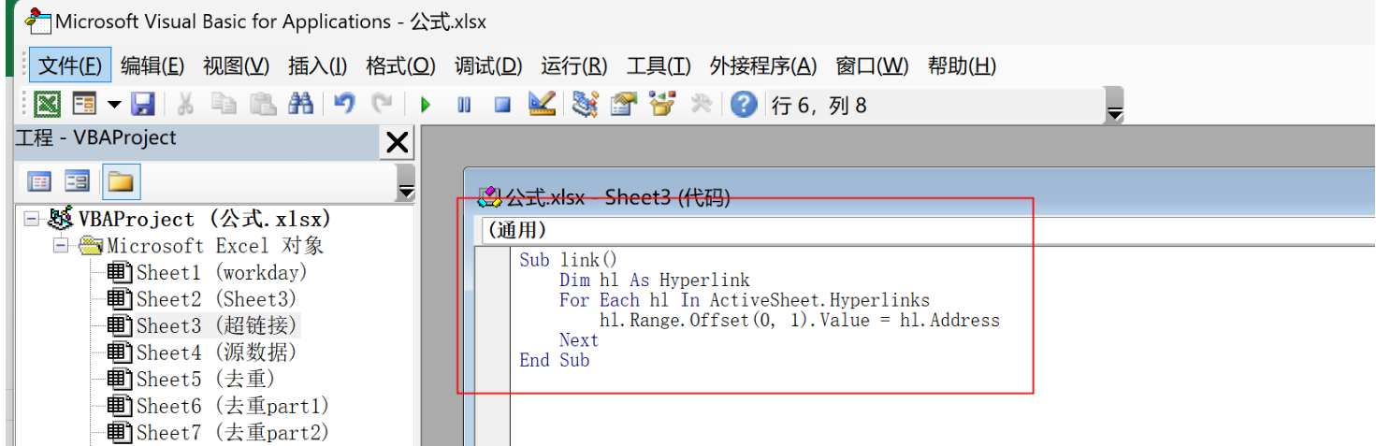The width and height of the screenshot is (1376, 446).
Task: Open the 外接程序(A) menu
Action: click(763, 65)
